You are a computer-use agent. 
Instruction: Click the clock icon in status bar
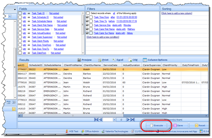pos(133,131)
